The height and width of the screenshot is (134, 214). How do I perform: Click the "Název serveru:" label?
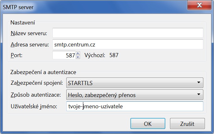pos(29,33)
